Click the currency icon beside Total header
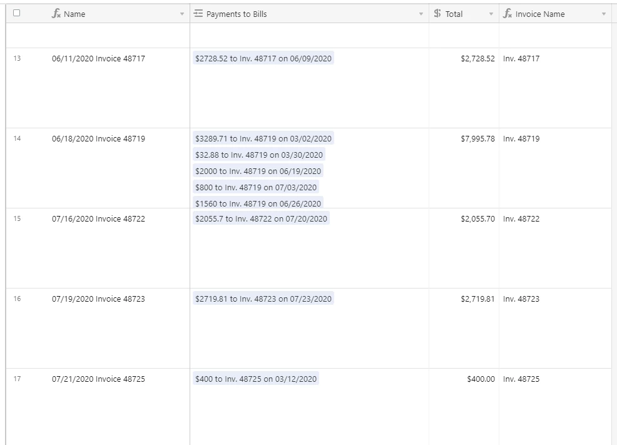The height and width of the screenshot is (445, 617). coord(437,14)
